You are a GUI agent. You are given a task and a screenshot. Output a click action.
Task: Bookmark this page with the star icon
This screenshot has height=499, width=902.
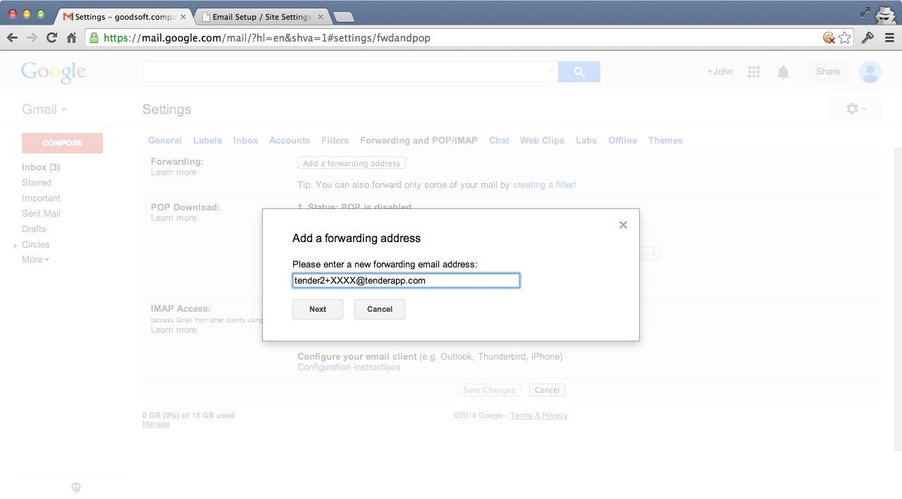coord(845,38)
